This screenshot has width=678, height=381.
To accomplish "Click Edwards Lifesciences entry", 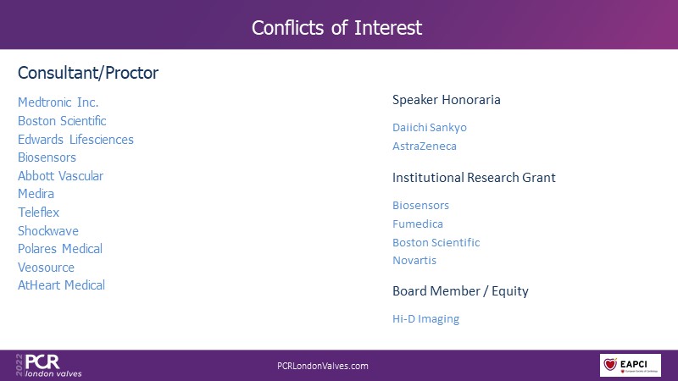I will click(75, 140).
